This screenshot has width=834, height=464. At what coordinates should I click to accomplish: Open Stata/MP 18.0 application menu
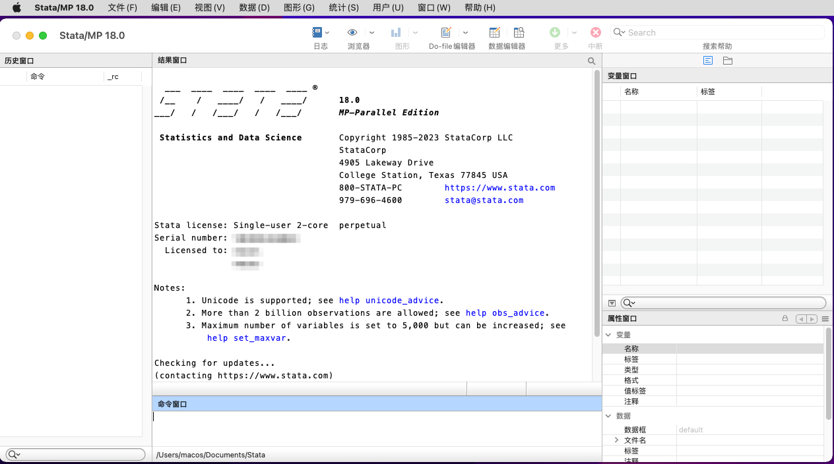64,8
